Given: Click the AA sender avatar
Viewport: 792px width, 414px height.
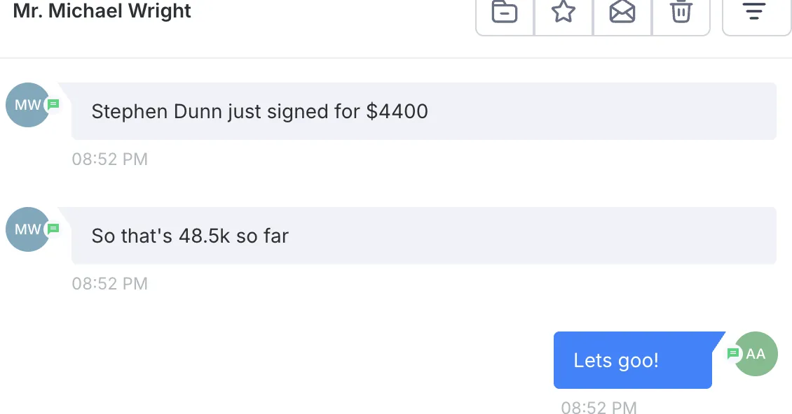Looking at the screenshot, I should [756, 354].
